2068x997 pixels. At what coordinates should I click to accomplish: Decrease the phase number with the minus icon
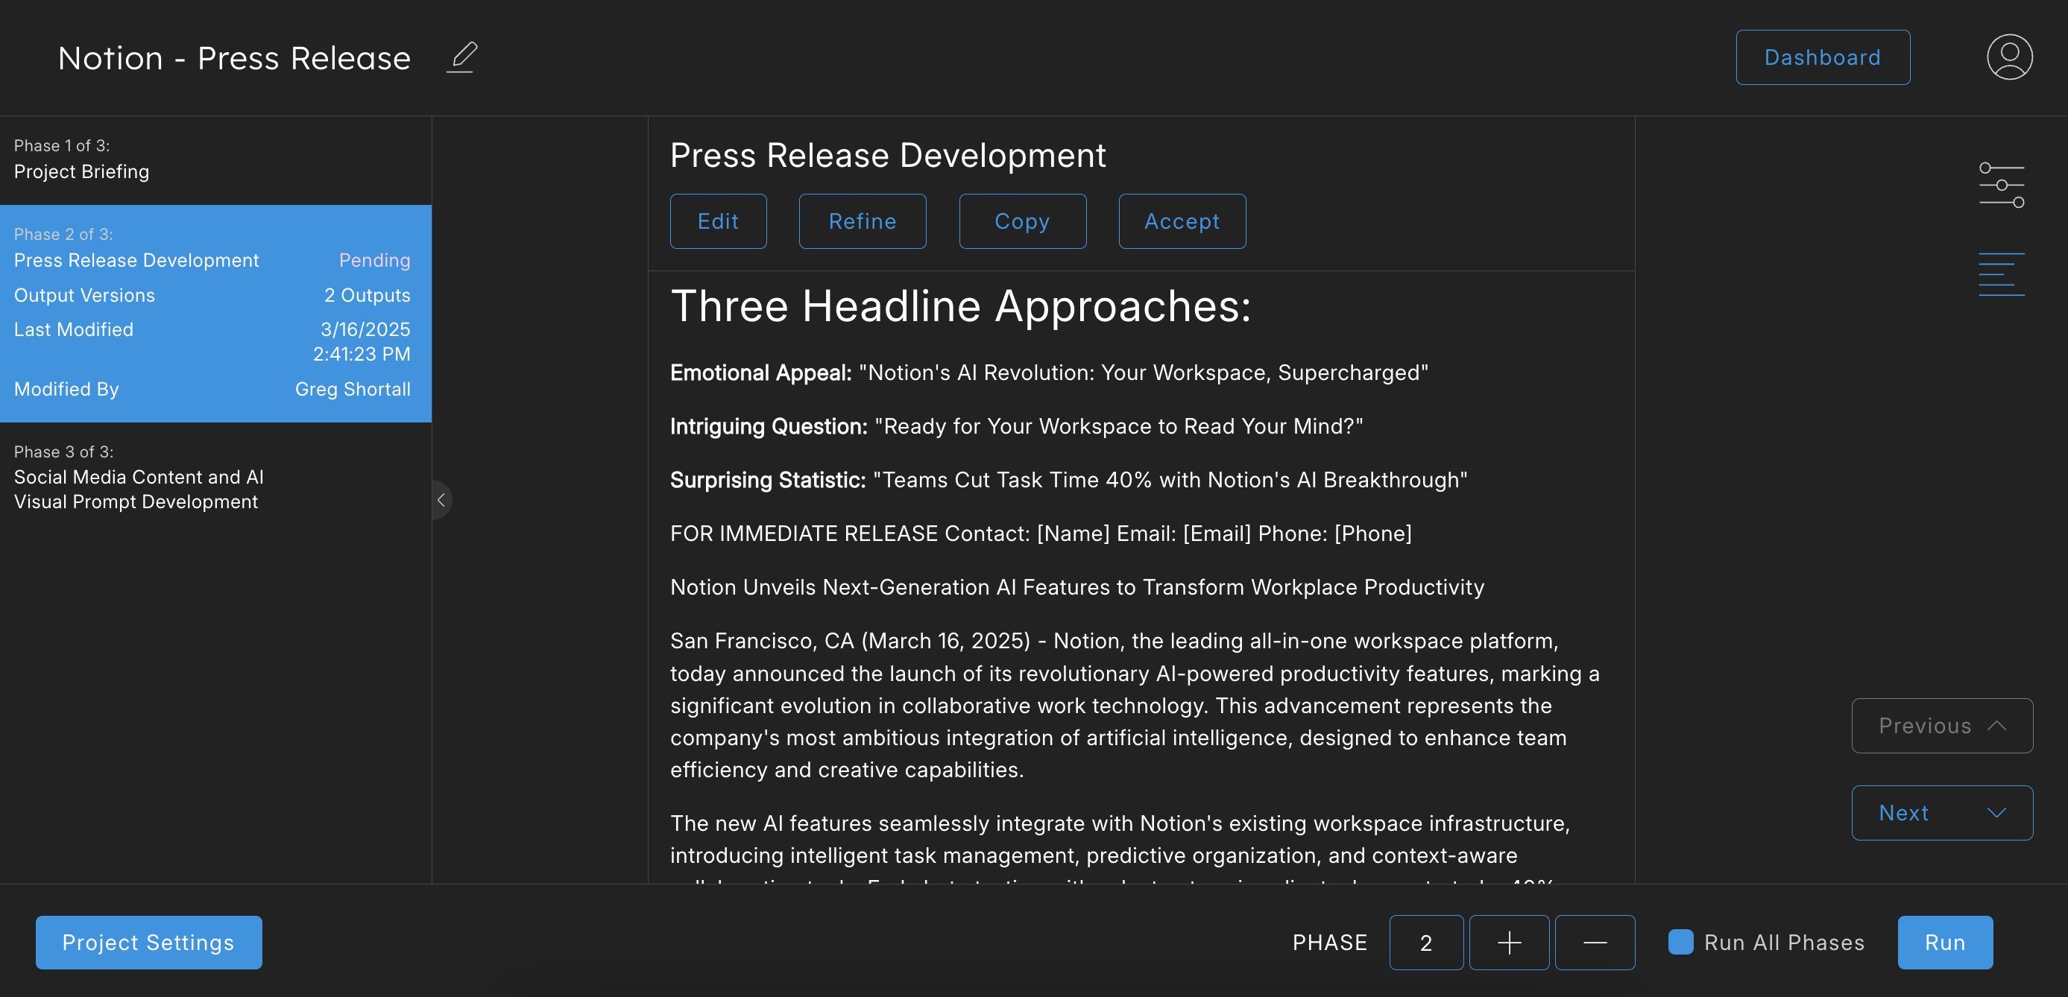(1595, 943)
